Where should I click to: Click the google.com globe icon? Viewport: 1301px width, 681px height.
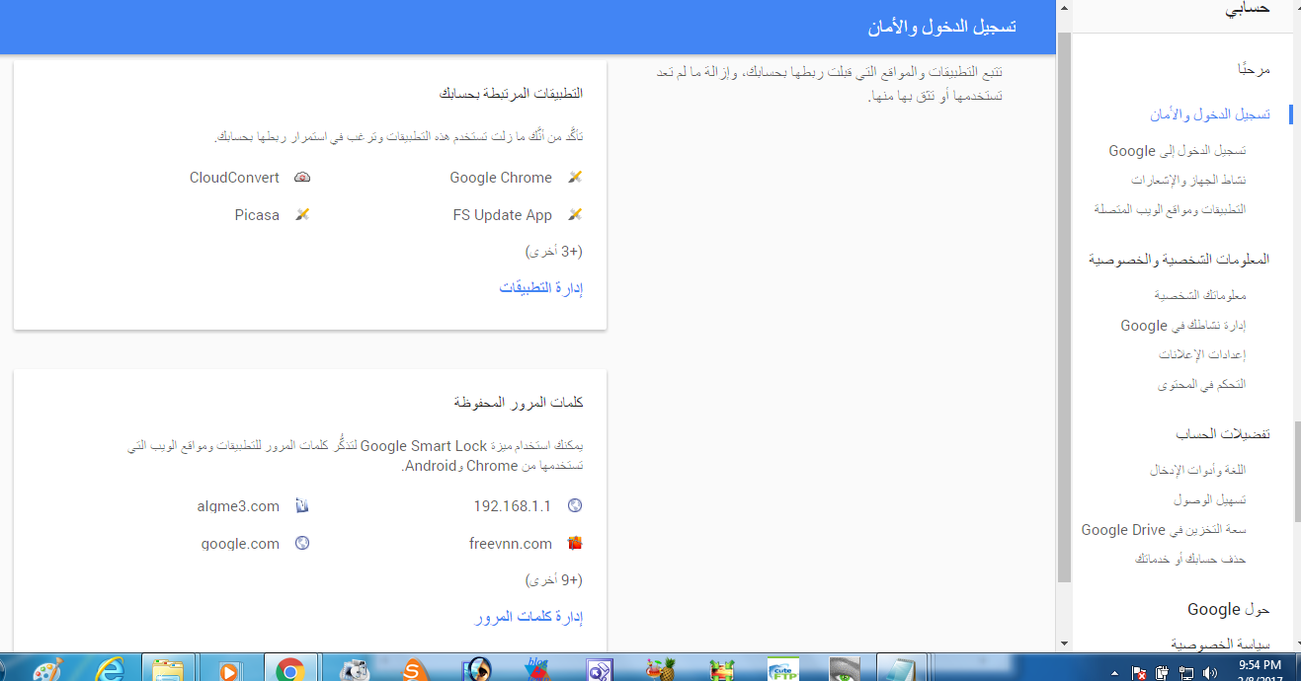pyautogui.click(x=303, y=543)
